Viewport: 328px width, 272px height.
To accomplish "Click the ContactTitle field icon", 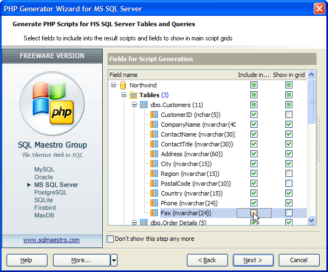I will click(x=154, y=144).
